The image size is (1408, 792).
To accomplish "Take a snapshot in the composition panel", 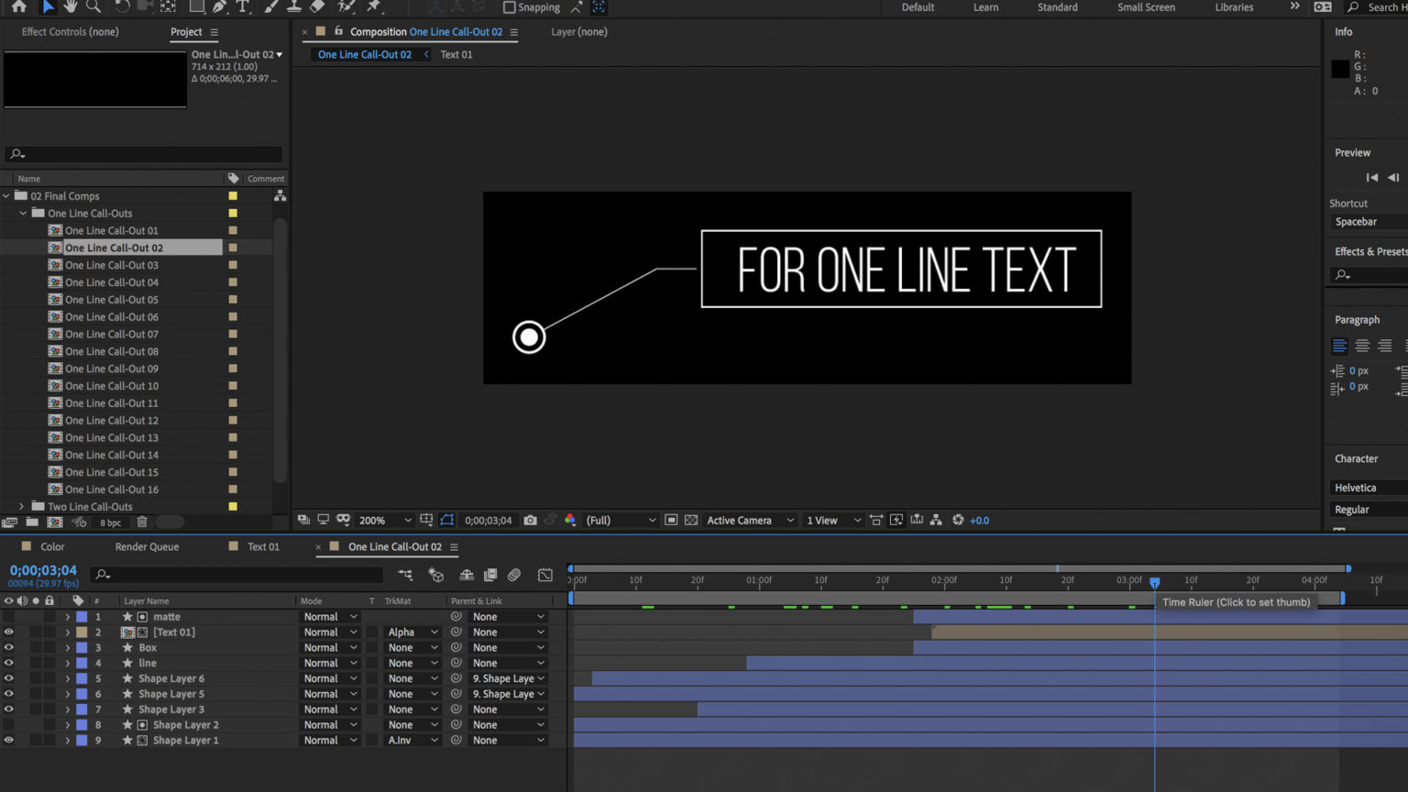I will click(x=530, y=520).
